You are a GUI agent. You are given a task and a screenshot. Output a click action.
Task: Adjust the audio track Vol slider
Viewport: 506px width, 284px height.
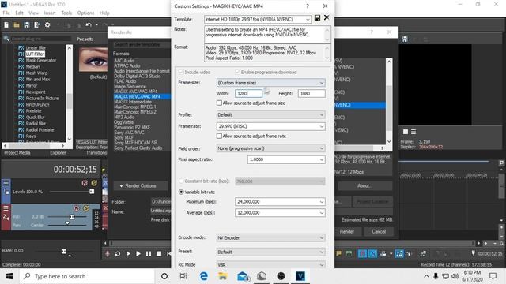click(x=72, y=217)
